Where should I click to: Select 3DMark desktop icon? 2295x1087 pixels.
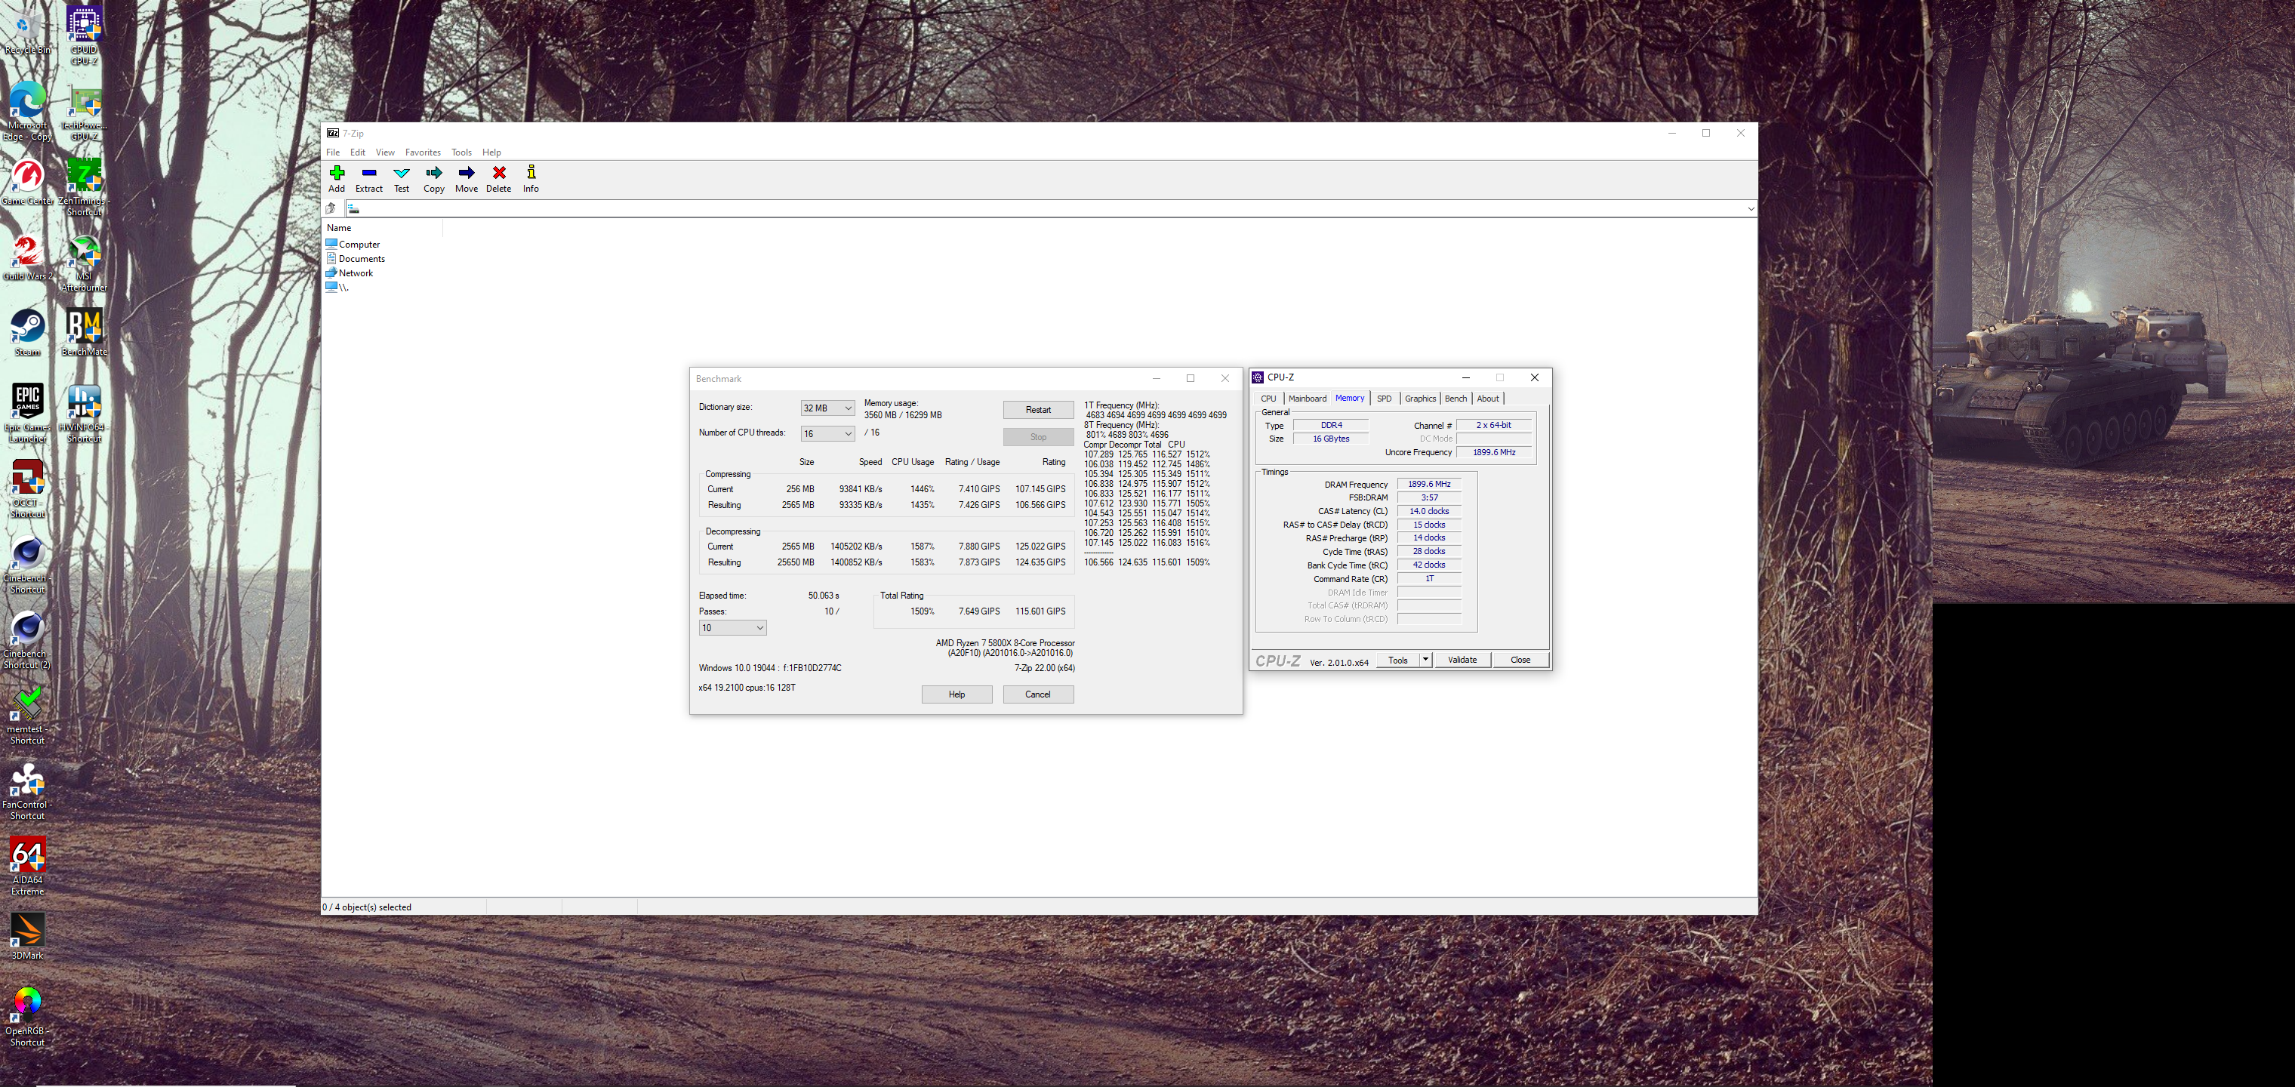(28, 937)
